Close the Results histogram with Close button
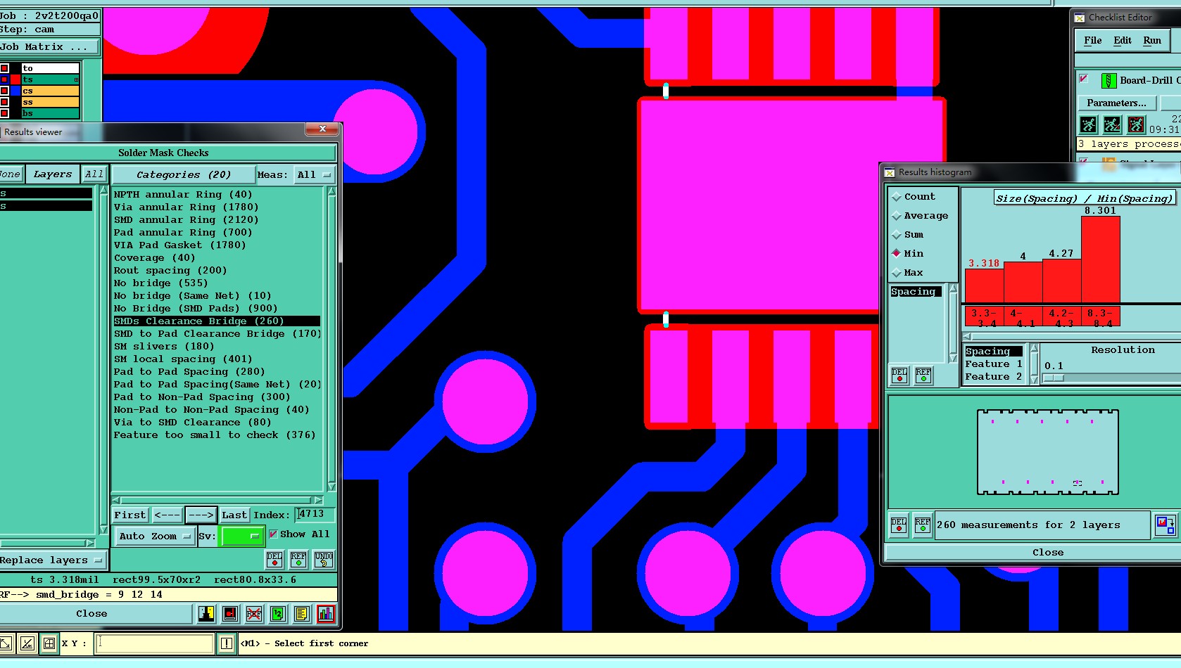This screenshot has height=668, width=1181. point(1047,552)
